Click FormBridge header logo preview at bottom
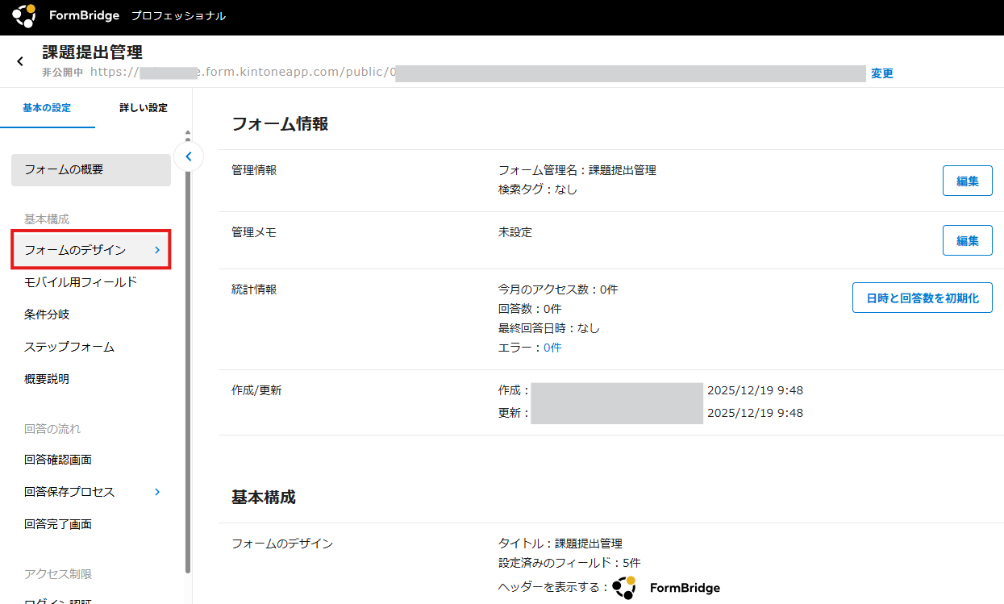 point(666,588)
